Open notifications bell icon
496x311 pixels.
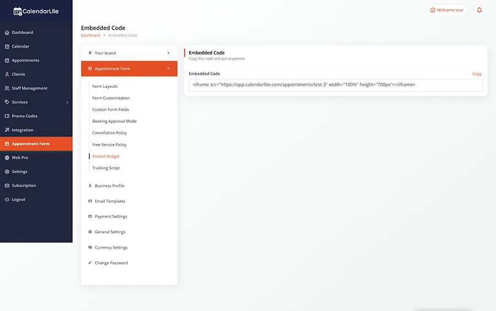point(479,10)
